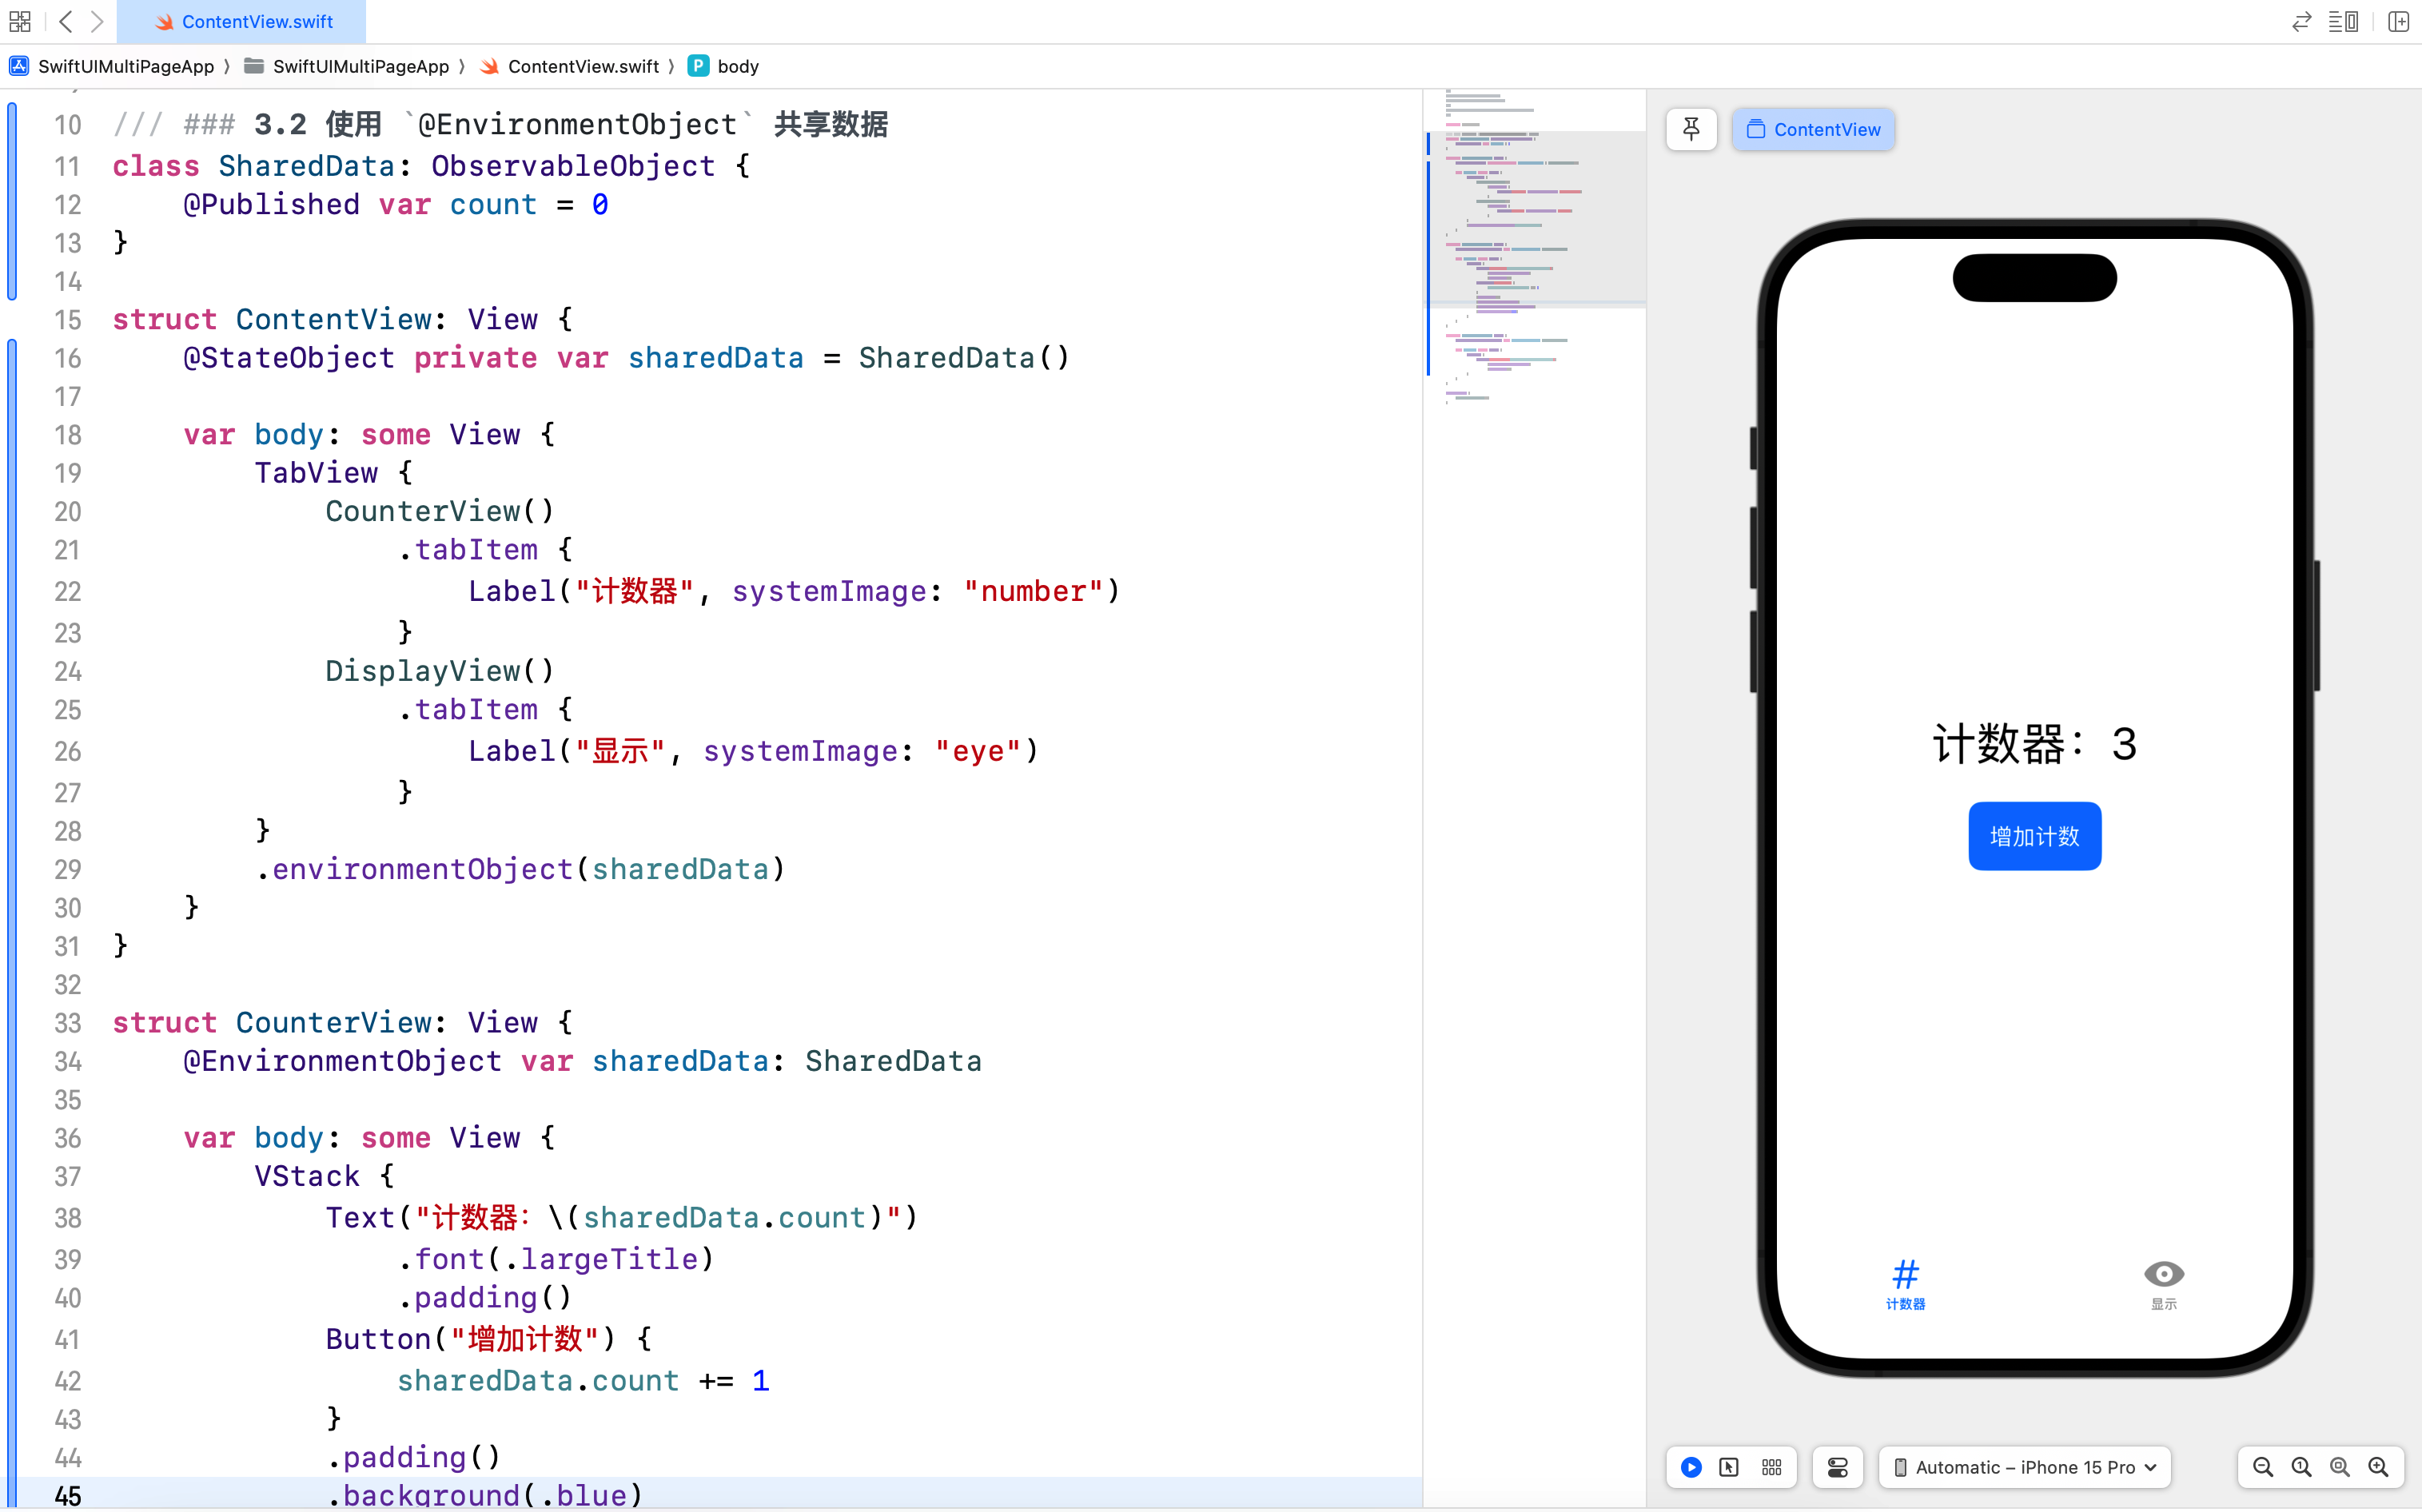Image resolution: width=2422 pixels, height=1512 pixels.
Task: Click 'ObservableObject' on line 11
Action: pyautogui.click(x=573, y=166)
